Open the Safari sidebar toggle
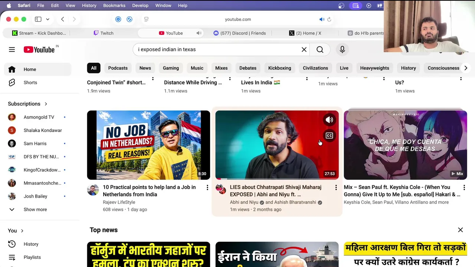 coord(38,19)
